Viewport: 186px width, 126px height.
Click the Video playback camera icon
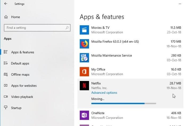tap(6, 96)
